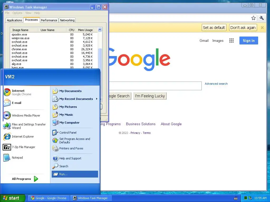Screen dimensions: 270x202
Task: Open E-mail from the Start menu
Action: tap(17, 103)
